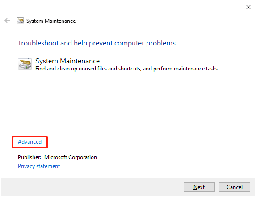Image resolution: width=256 pixels, height=197 pixels.
Task: Click the Next button
Action: point(199,187)
